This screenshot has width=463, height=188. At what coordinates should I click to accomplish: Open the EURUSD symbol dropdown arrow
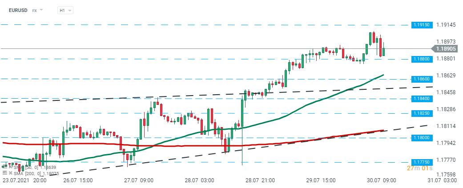coord(41,10)
